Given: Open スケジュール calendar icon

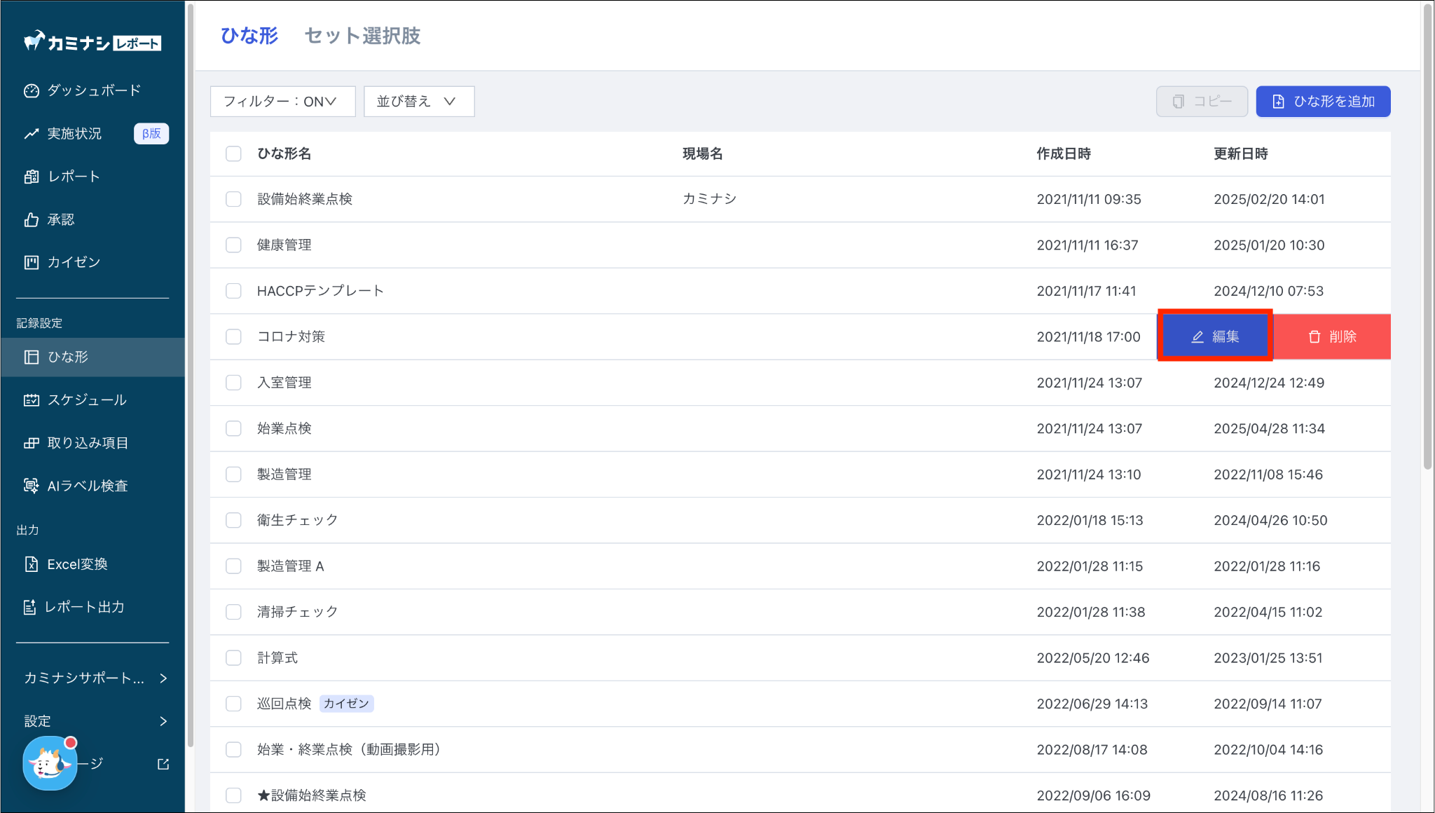Looking at the screenshot, I should tap(31, 399).
